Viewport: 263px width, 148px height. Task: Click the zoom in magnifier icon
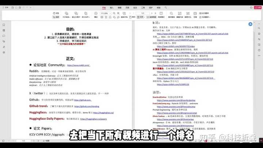coord(118,13)
